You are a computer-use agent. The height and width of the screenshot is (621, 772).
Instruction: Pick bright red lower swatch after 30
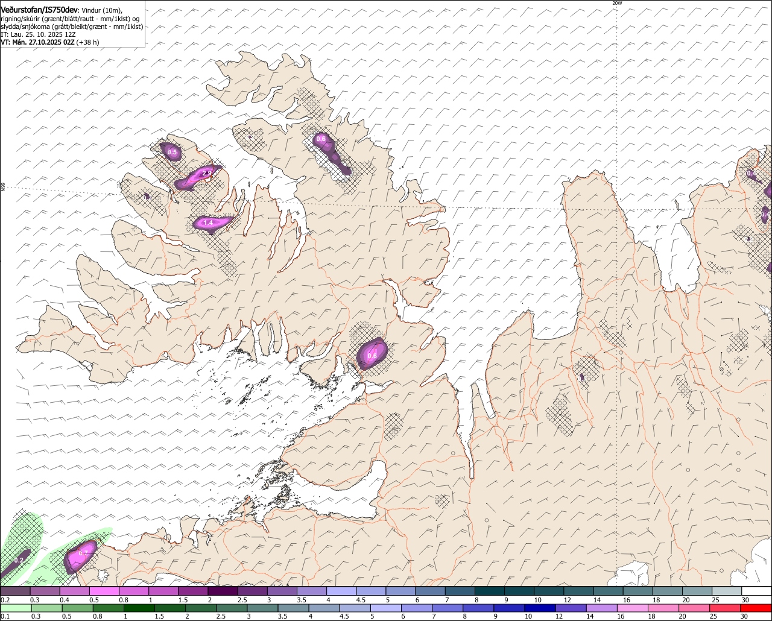click(757, 608)
